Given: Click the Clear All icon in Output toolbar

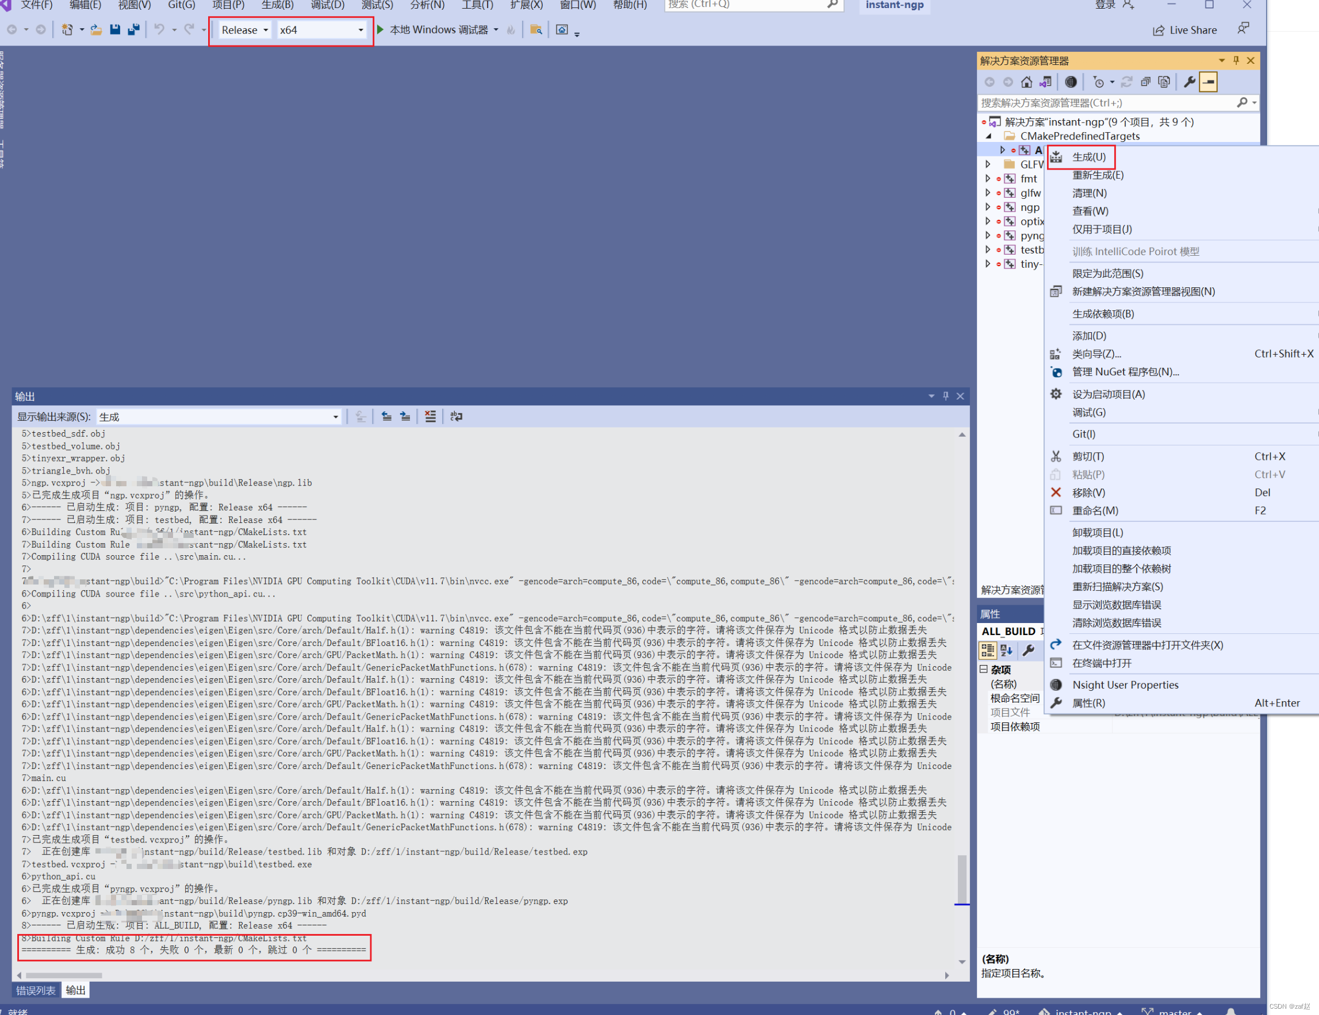Looking at the screenshot, I should pos(430,417).
